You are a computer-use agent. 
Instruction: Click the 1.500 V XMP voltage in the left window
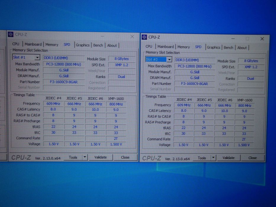[x=116, y=144]
